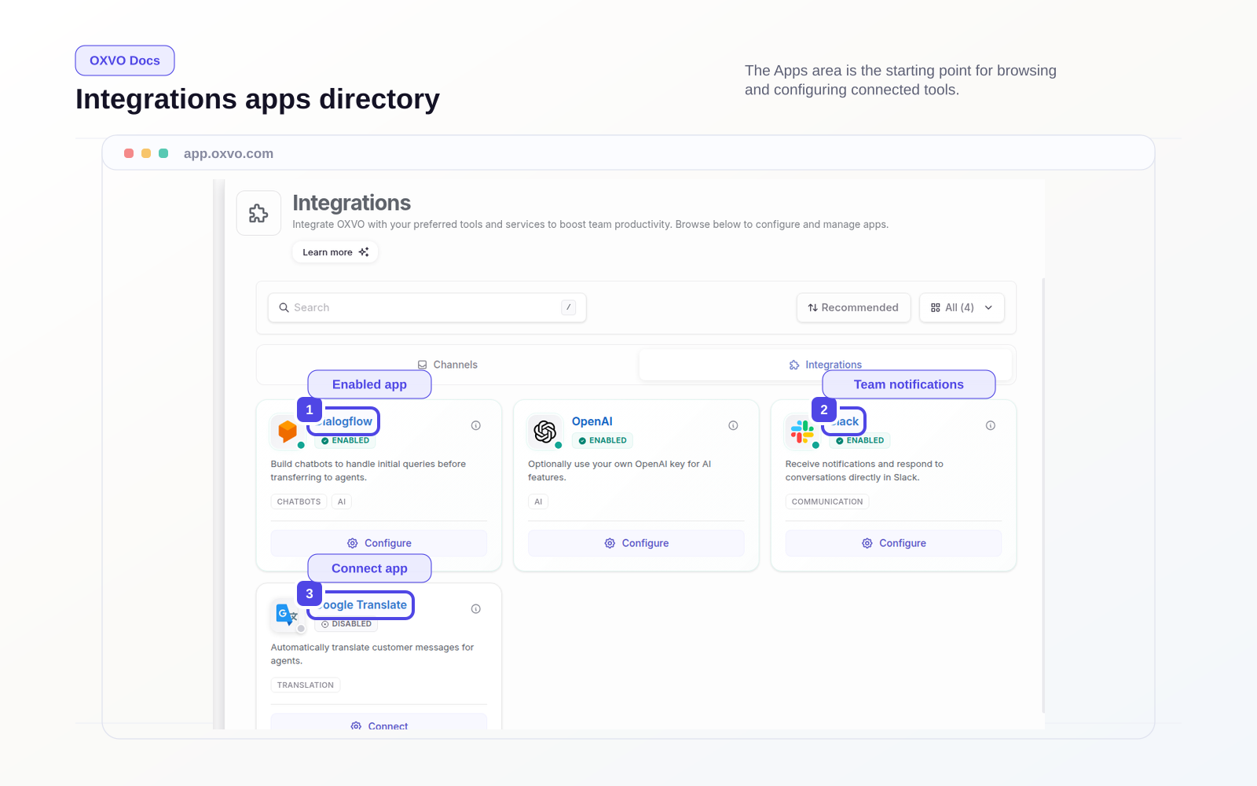Show info for the Dialogflow card

point(476,425)
